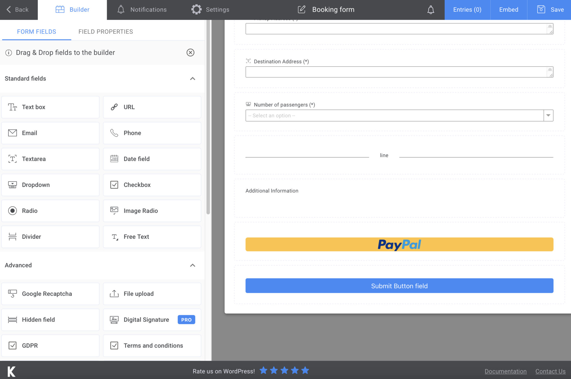Rate five stars on WordPress
The image size is (571, 379).
tap(305, 370)
